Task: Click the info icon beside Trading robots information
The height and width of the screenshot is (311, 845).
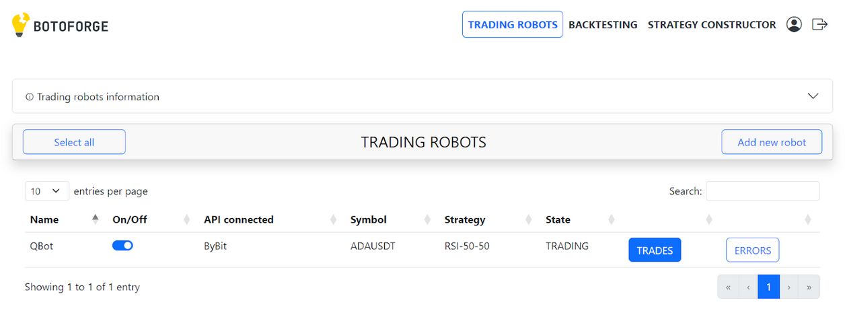Action: [29, 97]
